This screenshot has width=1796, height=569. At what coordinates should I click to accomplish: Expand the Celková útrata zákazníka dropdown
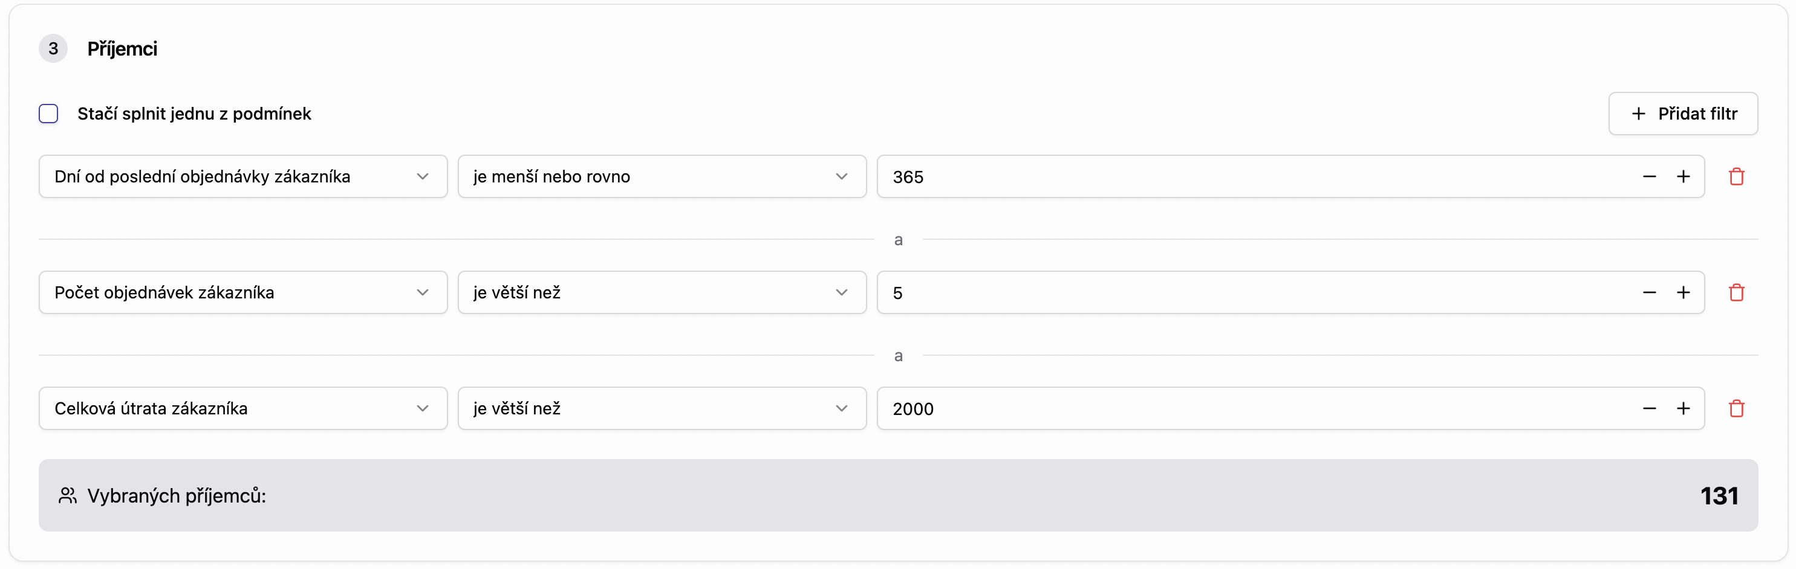click(x=242, y=409)
